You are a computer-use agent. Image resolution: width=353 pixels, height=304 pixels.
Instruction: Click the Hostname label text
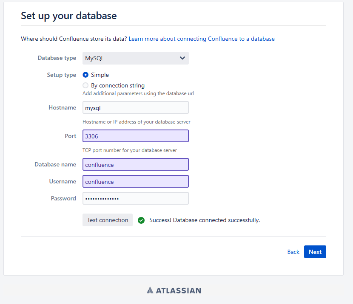point(63,108)
